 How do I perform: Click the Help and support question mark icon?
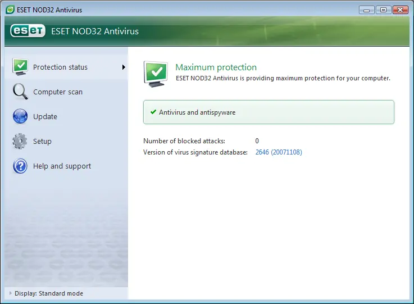point(20,166)
